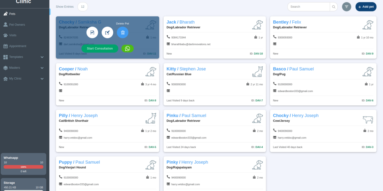Expand the Templates section
The image size is (383, 191).
(41, 57)
